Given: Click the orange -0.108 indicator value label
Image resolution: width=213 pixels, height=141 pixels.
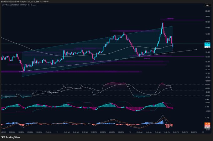Looking at the screenshot, I should click(x=207, y=123).
